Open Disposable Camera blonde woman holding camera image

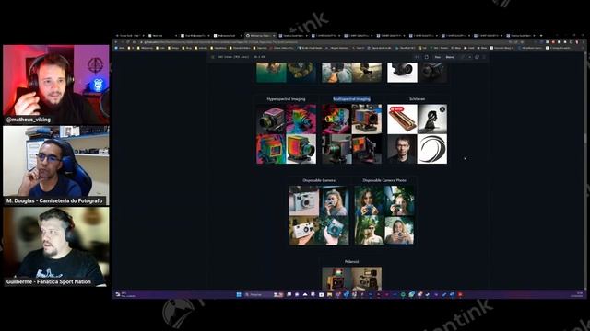334,200
